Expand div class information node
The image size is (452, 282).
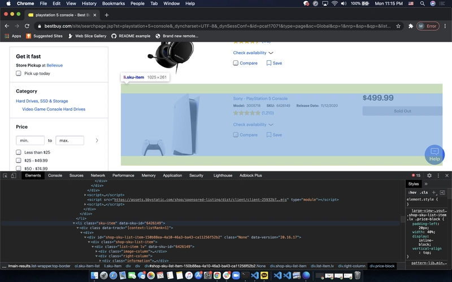[x=101, y=261]
